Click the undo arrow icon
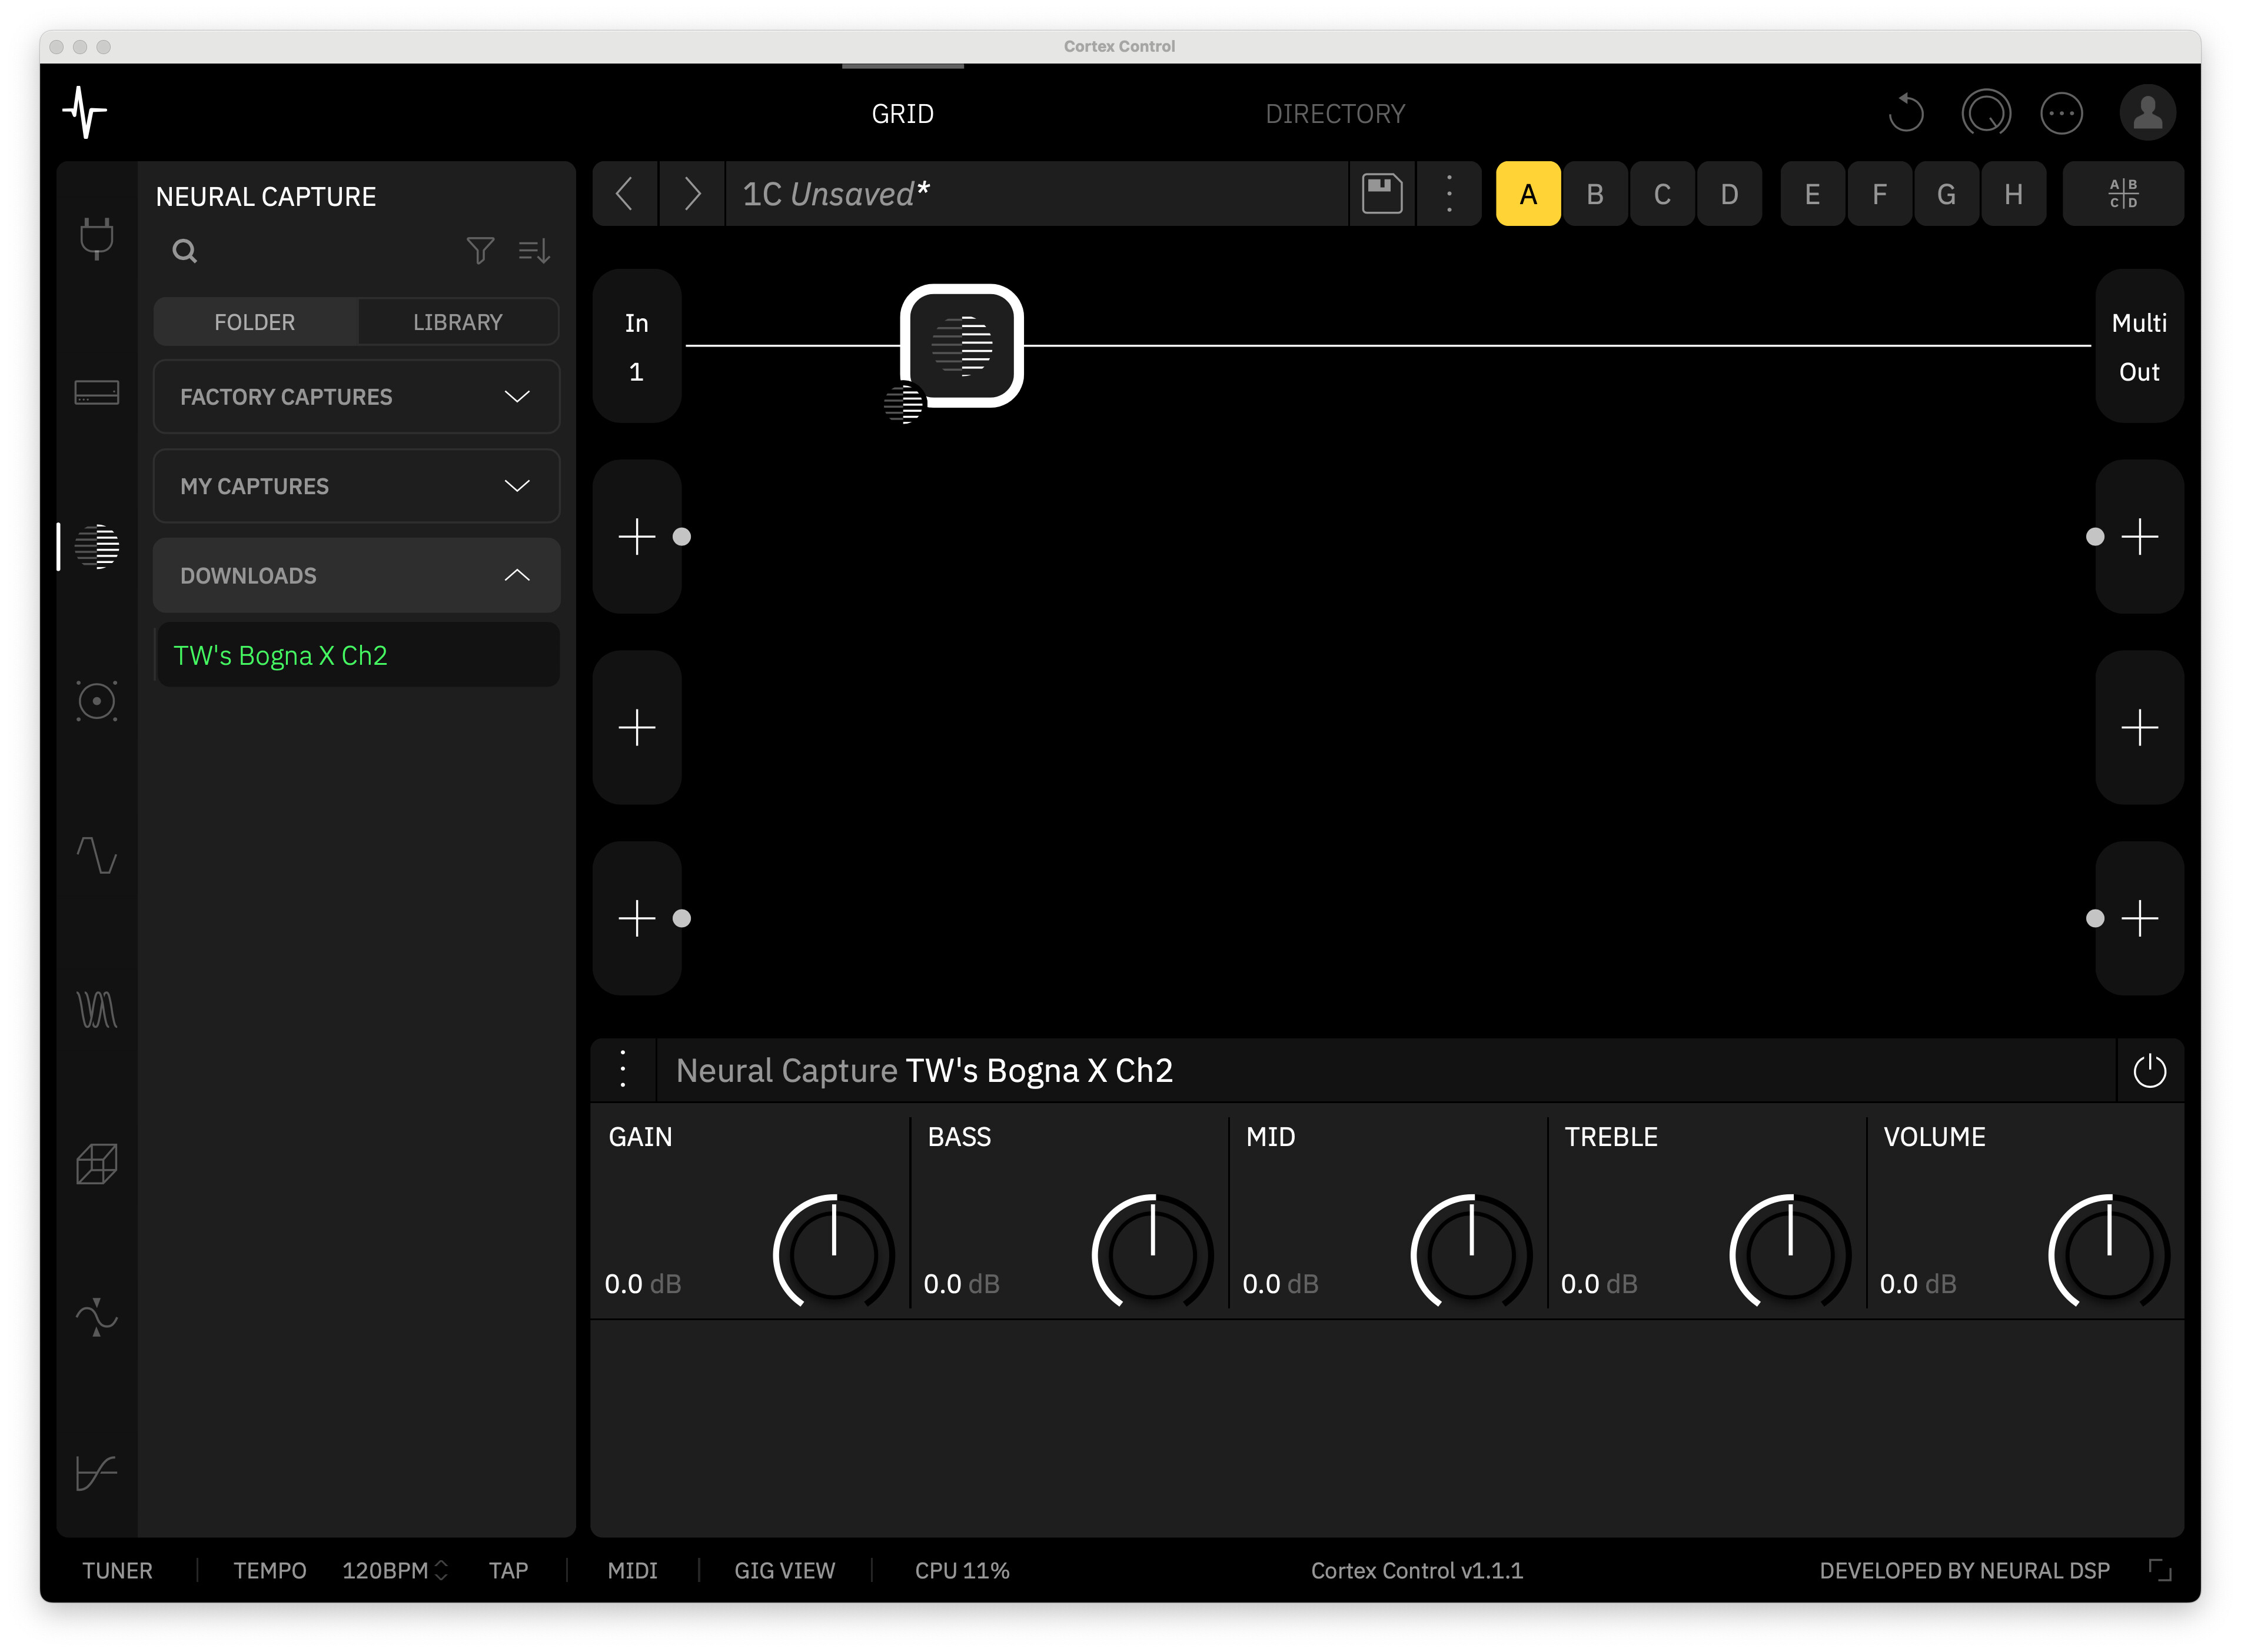This screenshot has width=2241, height=1652. pos(1907,113)
